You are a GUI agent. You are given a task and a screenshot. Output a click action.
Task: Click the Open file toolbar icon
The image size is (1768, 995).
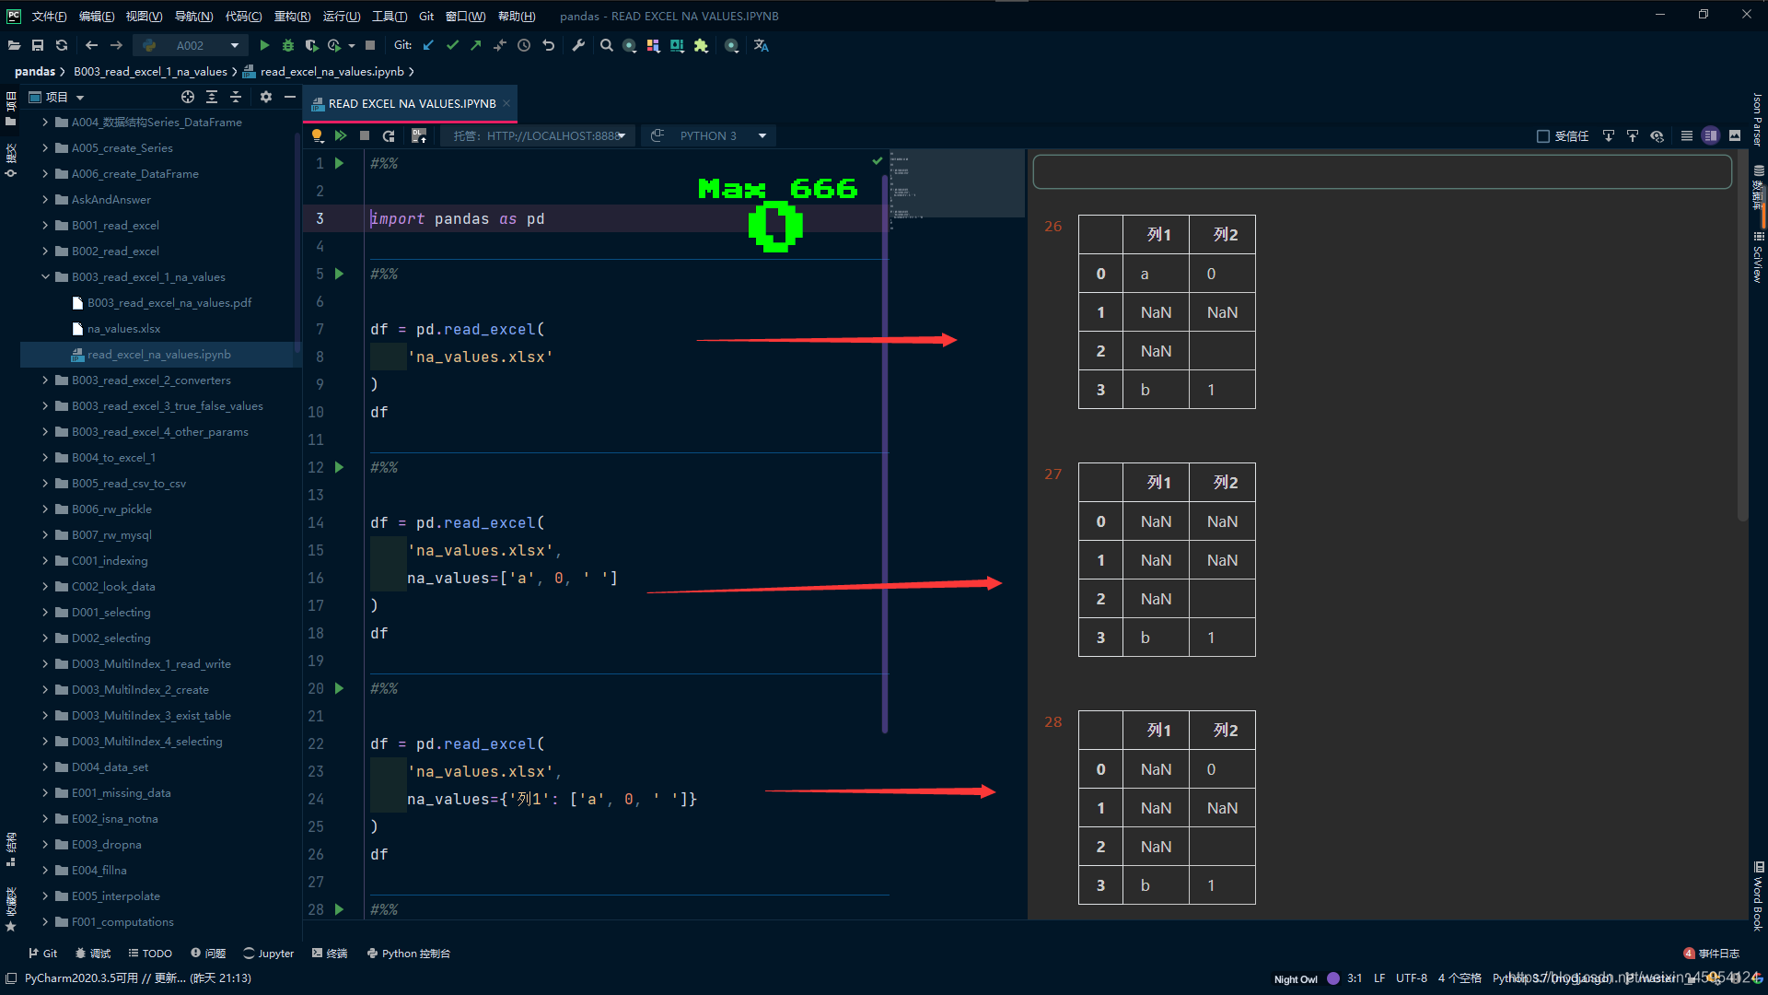(14, 45)
